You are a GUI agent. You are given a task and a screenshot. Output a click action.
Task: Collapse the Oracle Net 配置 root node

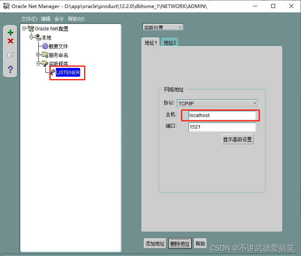tap(24, 29)
